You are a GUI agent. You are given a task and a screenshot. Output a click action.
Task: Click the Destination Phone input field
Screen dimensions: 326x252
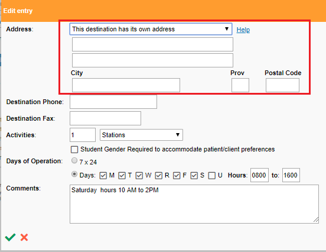tap(113, 102)
